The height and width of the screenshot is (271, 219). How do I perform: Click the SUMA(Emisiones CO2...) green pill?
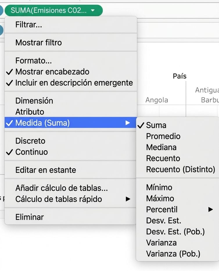pos(54,10)
